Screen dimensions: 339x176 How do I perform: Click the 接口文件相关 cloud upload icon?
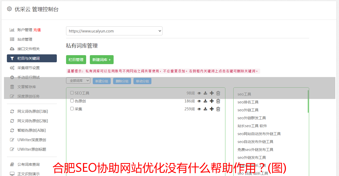point(12,49)
